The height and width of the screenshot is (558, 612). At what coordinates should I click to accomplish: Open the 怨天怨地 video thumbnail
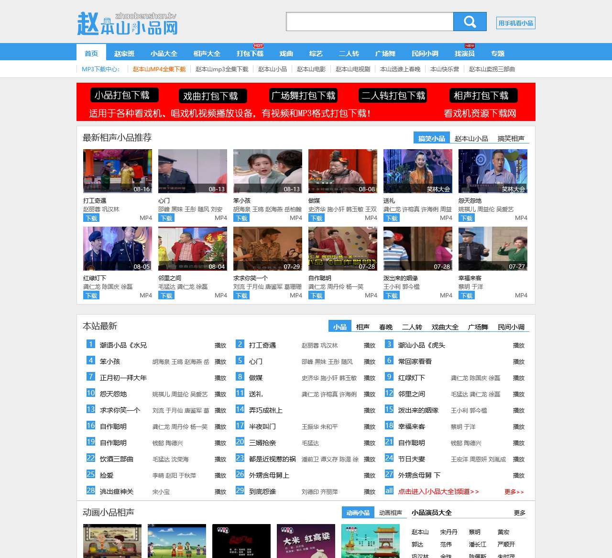493,171
